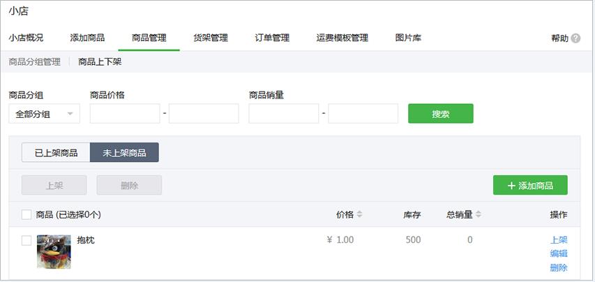Click the 编辑 link for 抱枕
This screenshot has height=282, width=595.
click(559, 253)
